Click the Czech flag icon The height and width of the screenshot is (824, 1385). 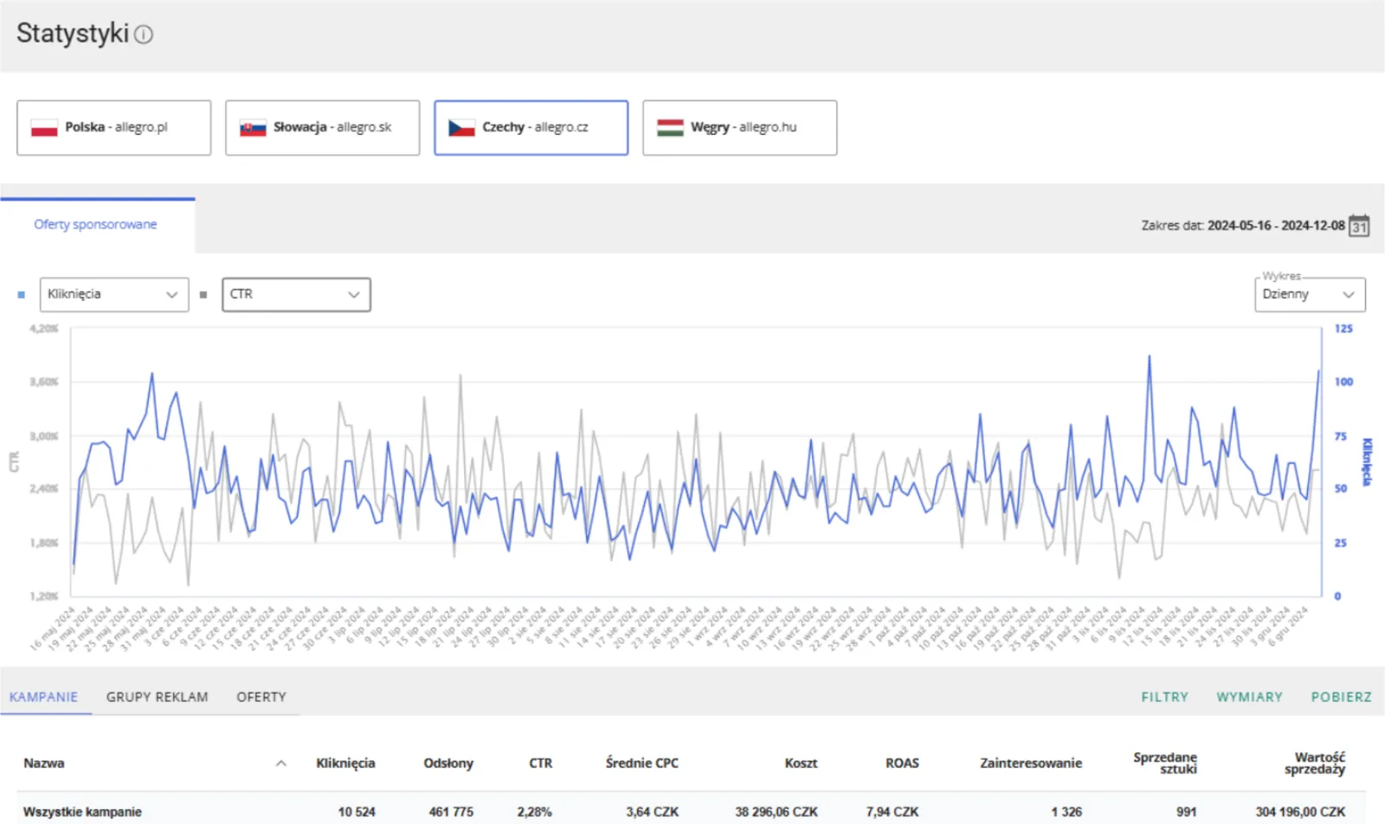click(x=461, y=128)
